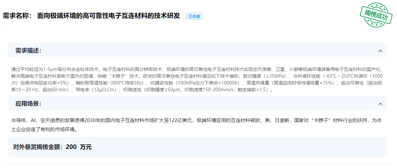Click the 200 bounty amount value
397x168 pixels.
pyautogui.click(x=71, y=147)
